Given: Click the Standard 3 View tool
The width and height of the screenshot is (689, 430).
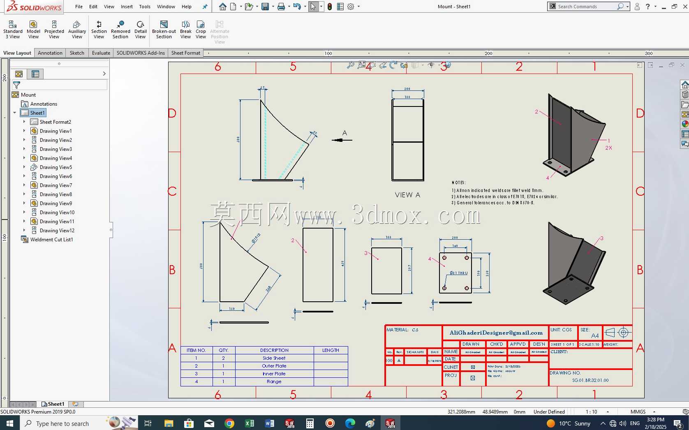Looking at the screenshot, I should (13, 30).
